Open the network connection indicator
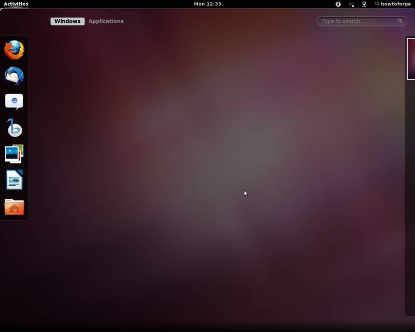 click(x=364, y=4)
